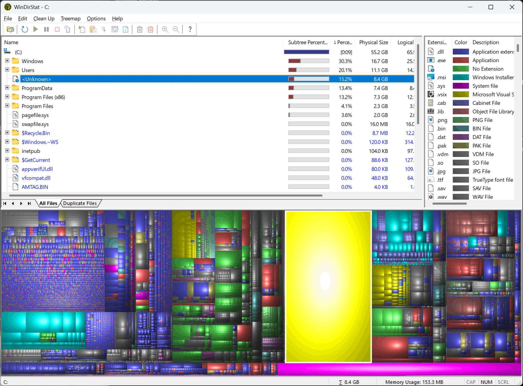Click the red Stop square icon
Image resolution: width=523 pixels, height=386 pixels.
coord(57,29)
